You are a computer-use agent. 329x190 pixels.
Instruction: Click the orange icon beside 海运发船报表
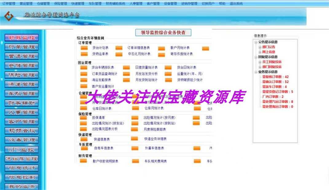click(x=84, y=80)
